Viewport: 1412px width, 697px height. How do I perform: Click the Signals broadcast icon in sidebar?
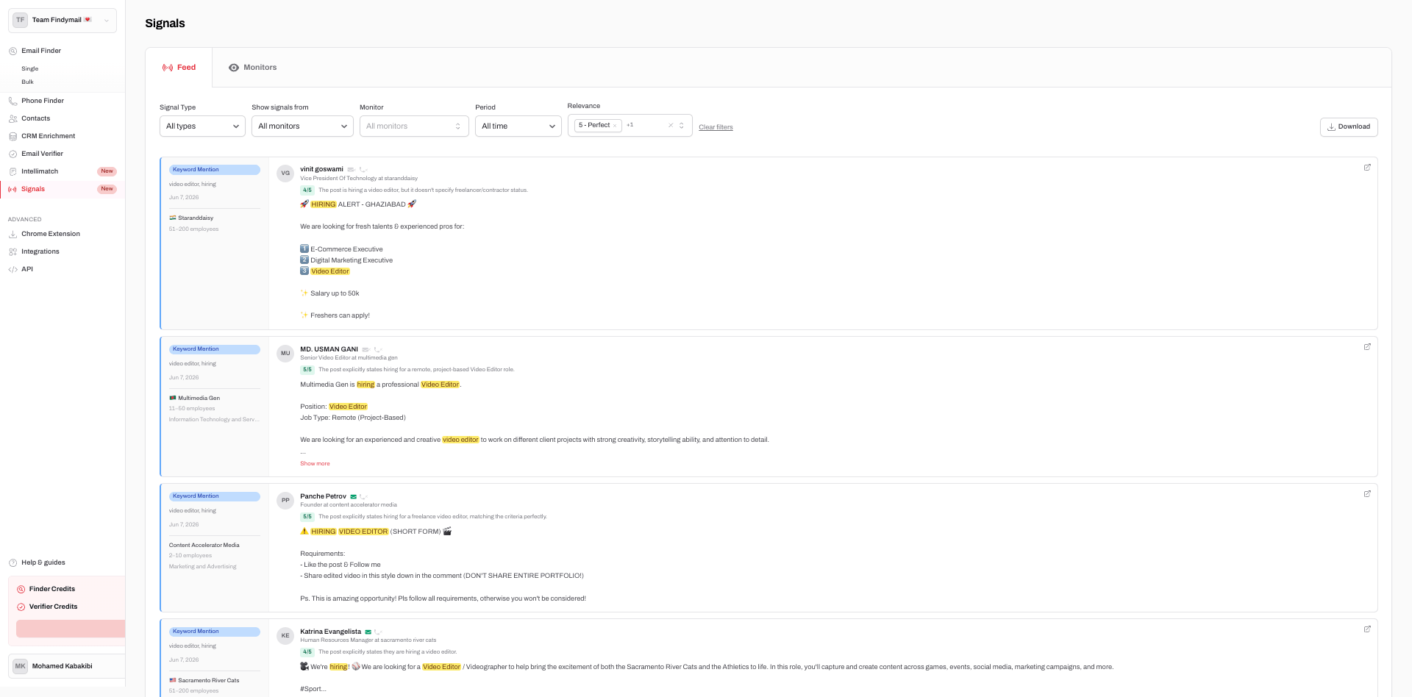[x=13, y=189]
